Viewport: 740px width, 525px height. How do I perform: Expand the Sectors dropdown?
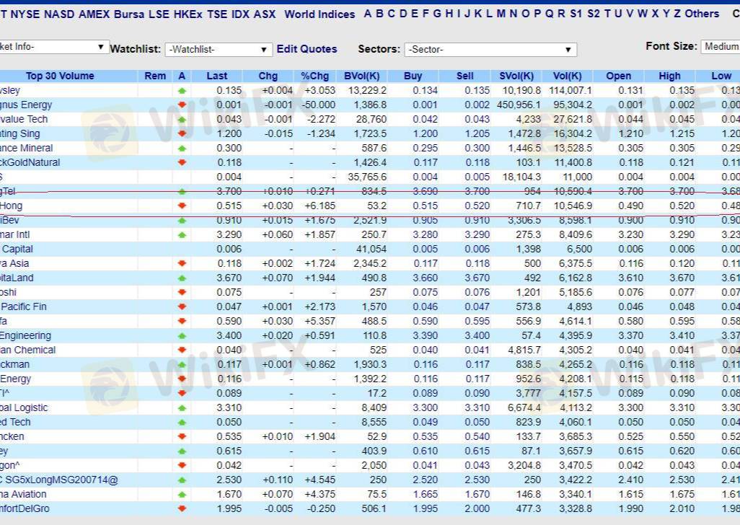point(490,50)
